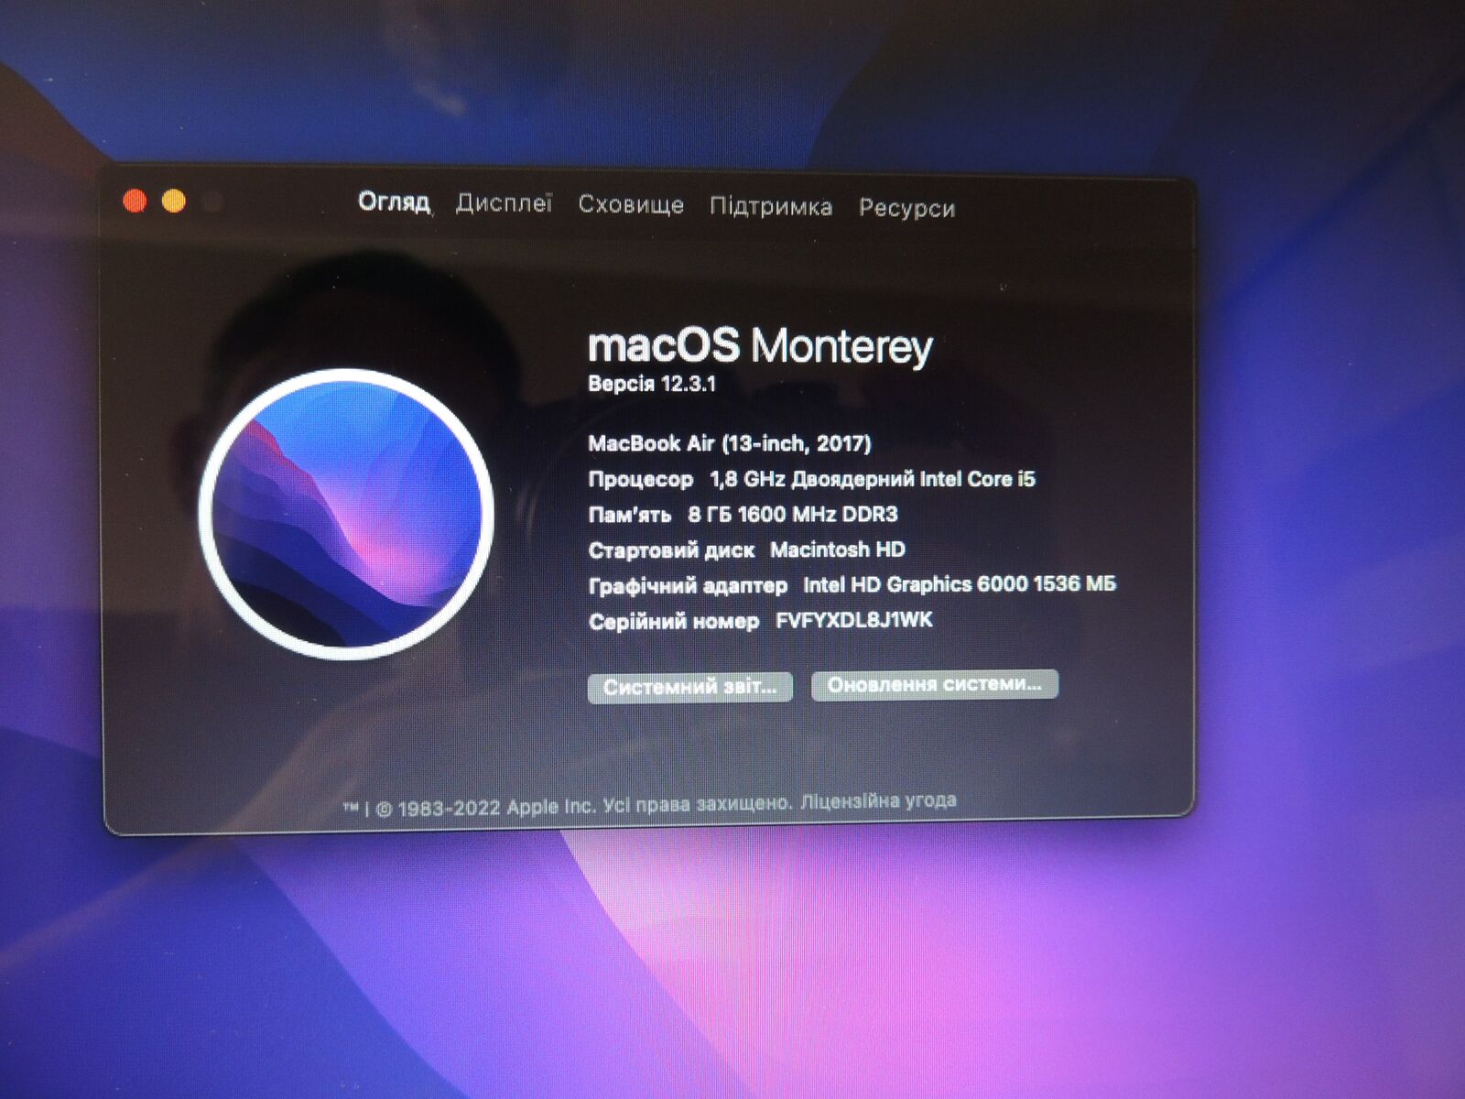Click startup disk value Macintosh HD

click(837, 549)
